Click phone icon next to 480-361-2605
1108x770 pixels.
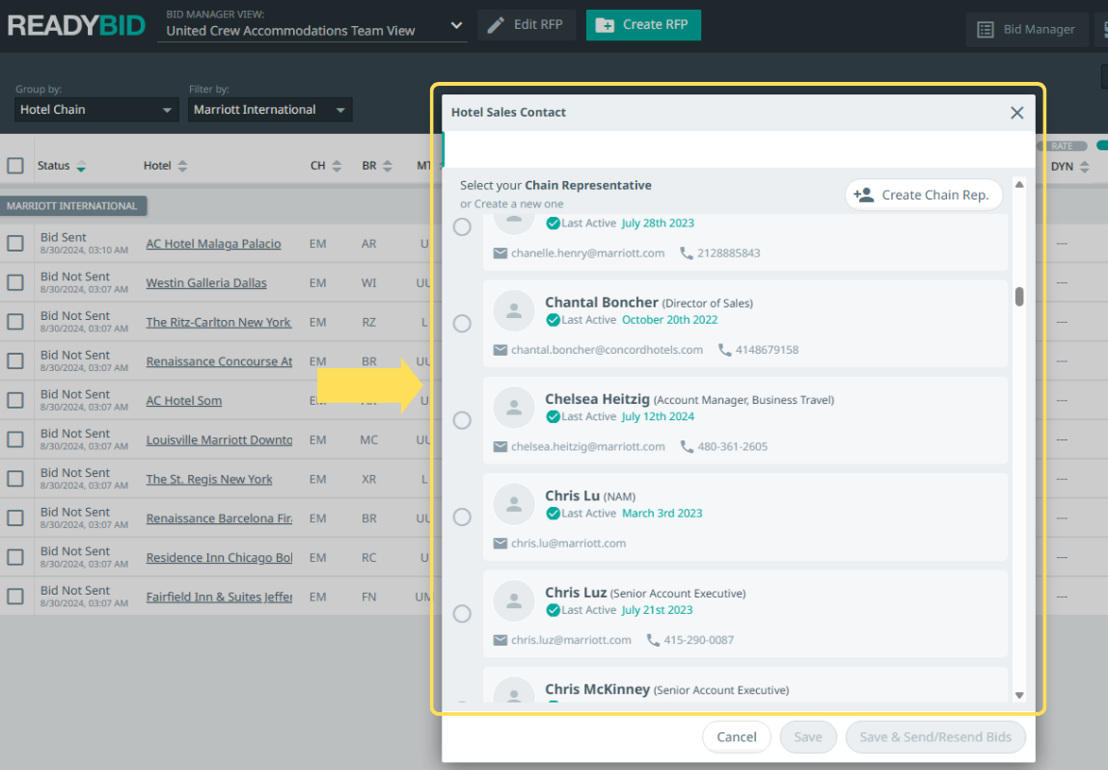pyautogui.click(x=687, y=446)
